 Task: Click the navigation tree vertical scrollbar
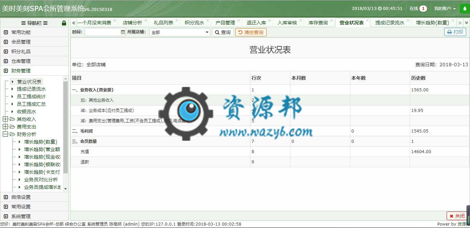pyautogui.click(x=66, y=127)
